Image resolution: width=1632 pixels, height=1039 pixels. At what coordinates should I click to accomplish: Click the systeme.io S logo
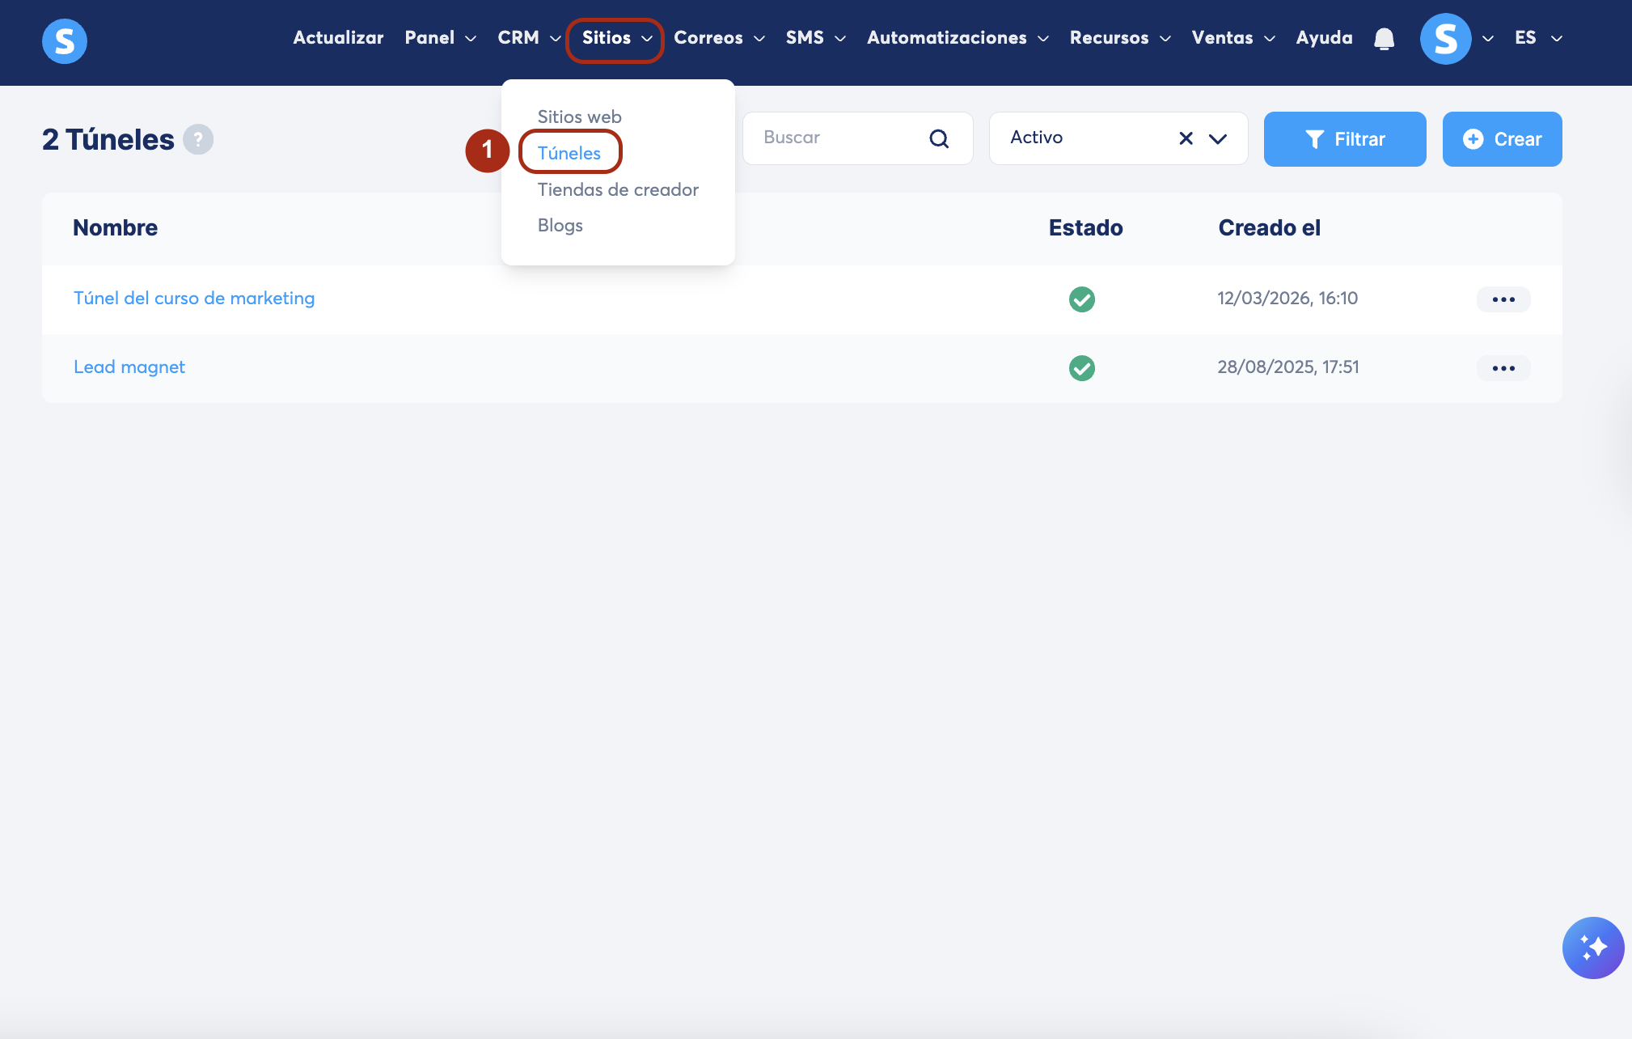coord(65,40)
